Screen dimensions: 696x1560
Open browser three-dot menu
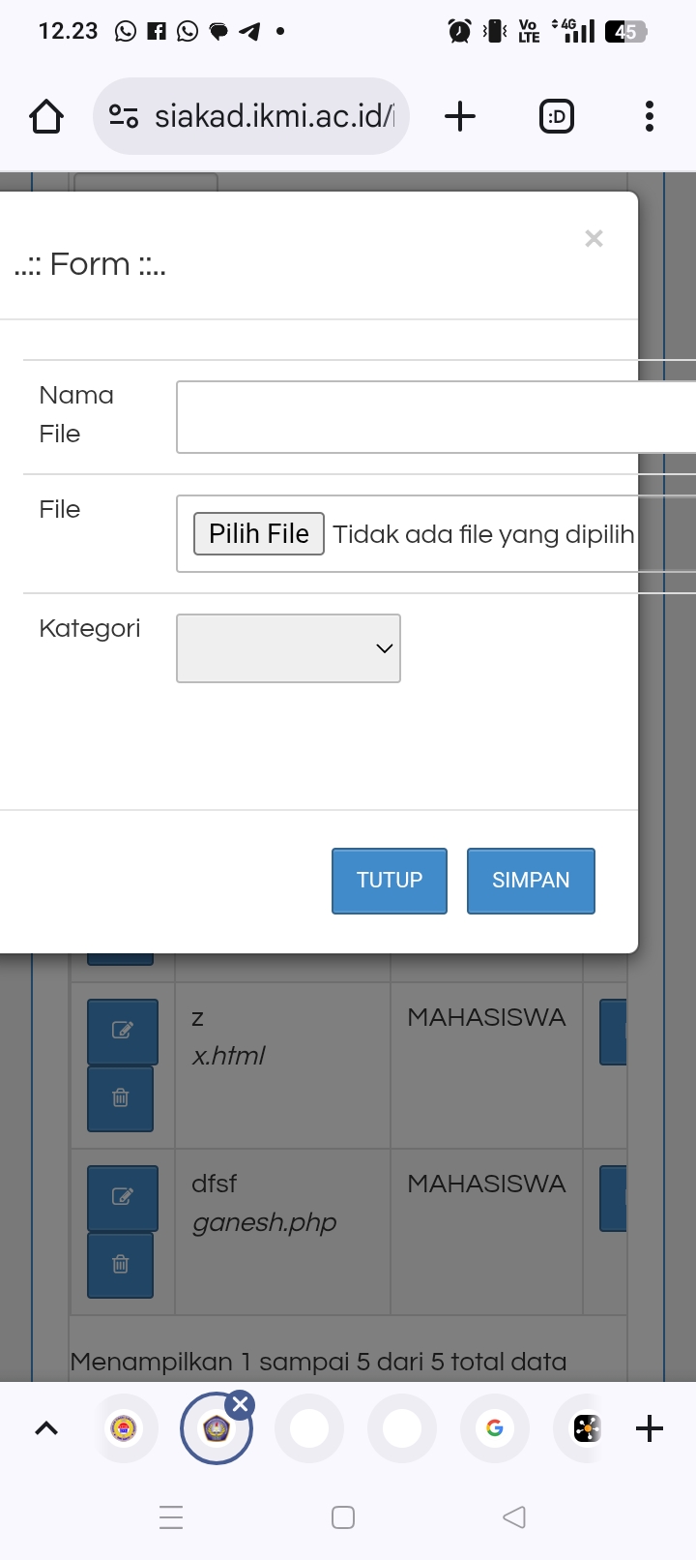coord(650,117)
